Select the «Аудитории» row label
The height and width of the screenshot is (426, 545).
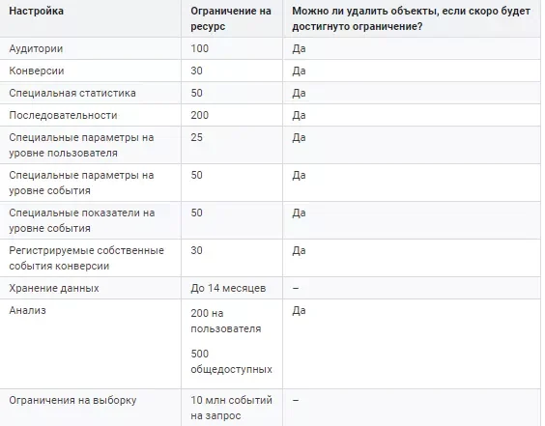36,48
